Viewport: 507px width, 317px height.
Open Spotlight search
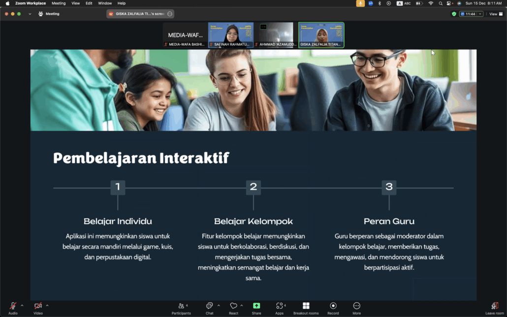tap(441, 3)
